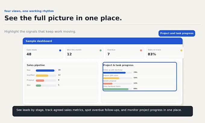Select the Project and task progress pill button
The image size is (205, 123).
tap(177, 33)
